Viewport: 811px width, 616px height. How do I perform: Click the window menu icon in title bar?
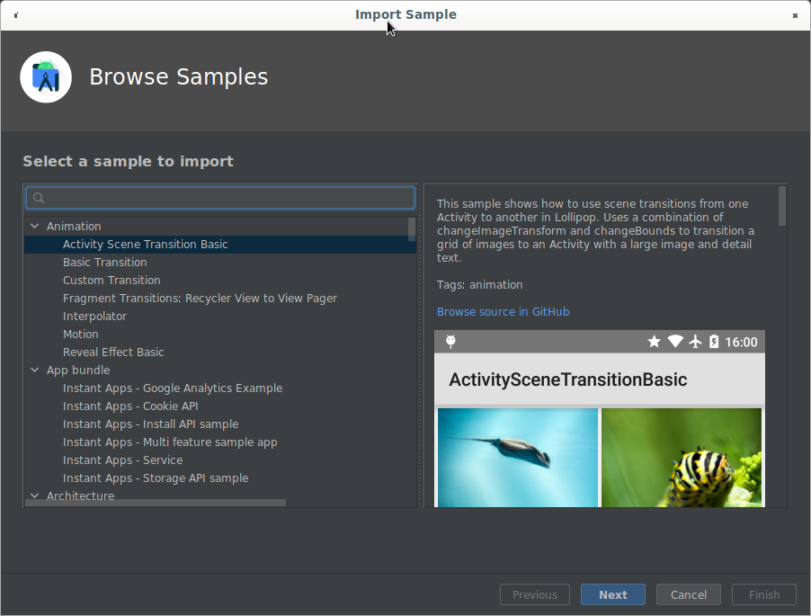pos(17,15)
